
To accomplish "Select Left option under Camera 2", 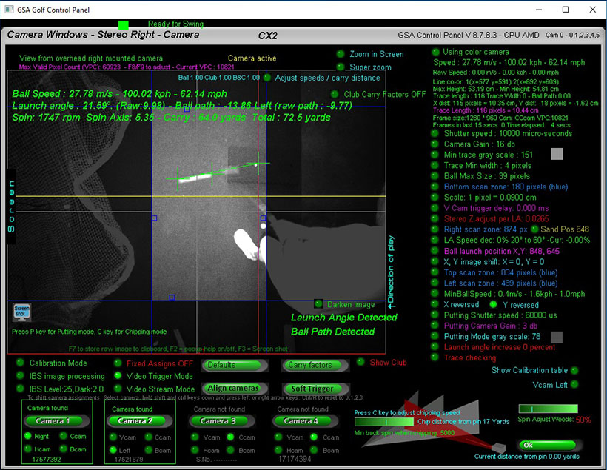I will [113, 450].
